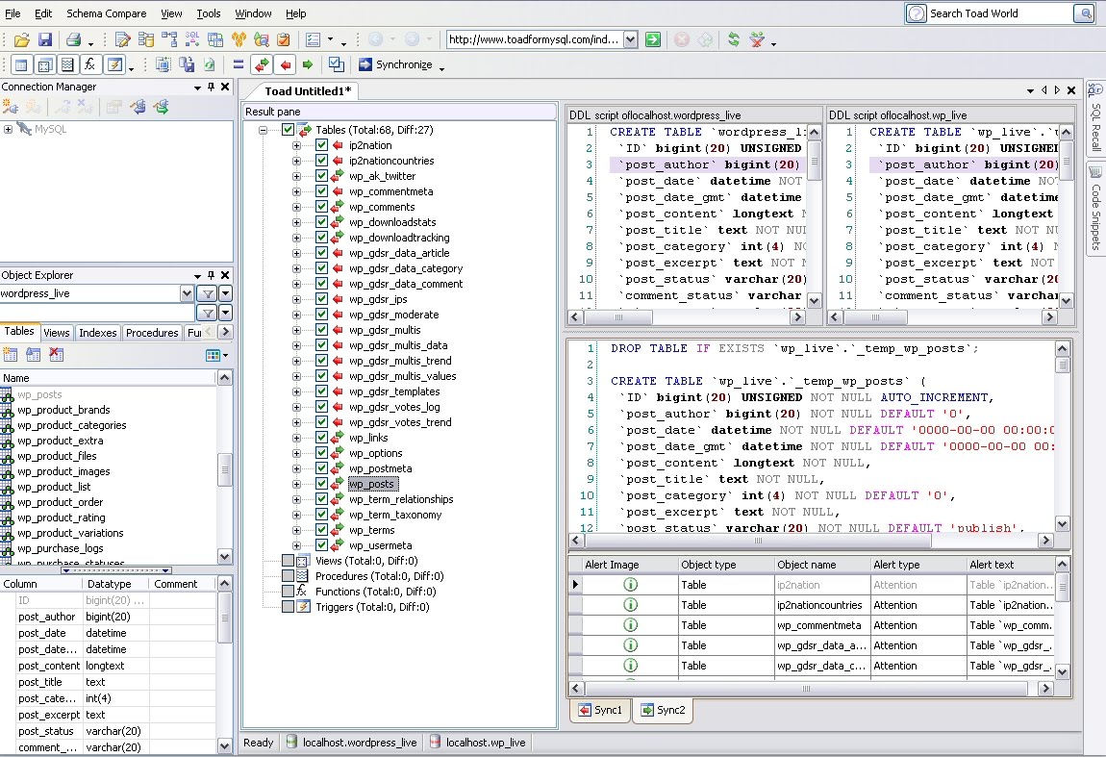The image size is (1106, 757).
Task: Open the Schema Compare menu
Action: (106, 13)
